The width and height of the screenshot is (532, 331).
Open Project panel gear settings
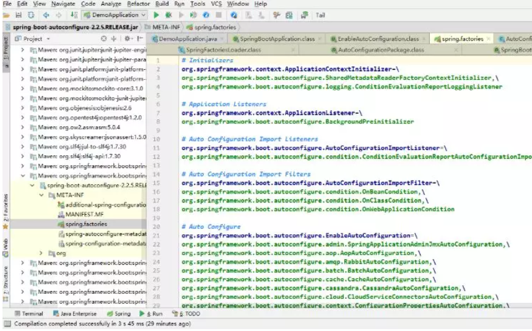coord(128,38)
